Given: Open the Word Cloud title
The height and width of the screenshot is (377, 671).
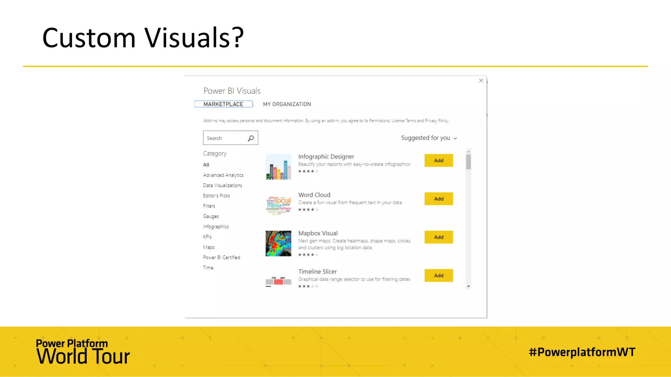Looking at the screenshot, I should pyautogui.click(x=314, y=195).
